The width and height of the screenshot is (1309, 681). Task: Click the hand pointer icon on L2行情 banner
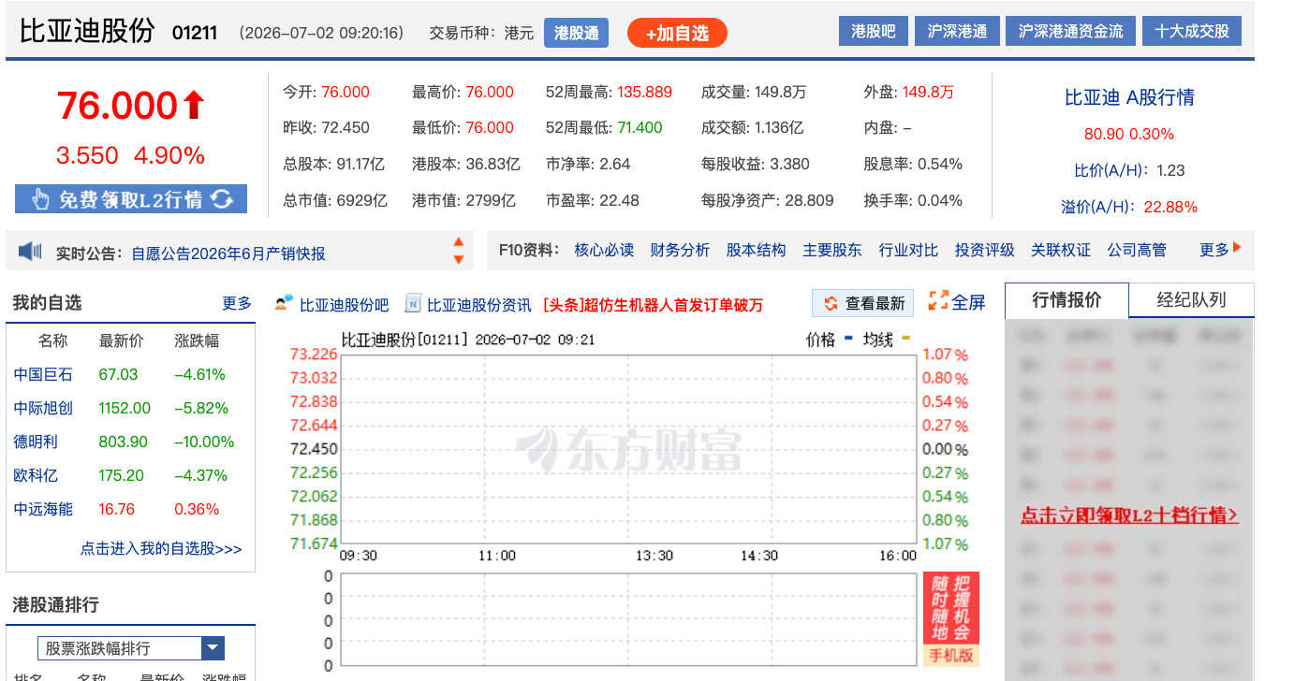(40, 198)
